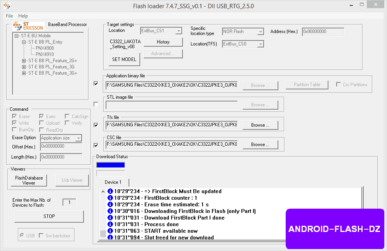
Task: Click info icon beside 'Slot freed for new download'
Action: [110, 237]
